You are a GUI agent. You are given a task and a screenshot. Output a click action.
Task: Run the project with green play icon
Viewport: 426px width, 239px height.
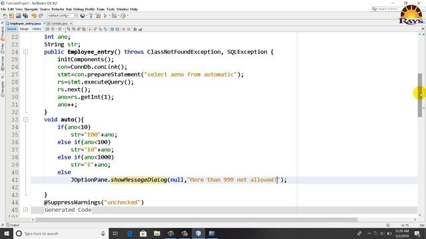pos(105,16)
